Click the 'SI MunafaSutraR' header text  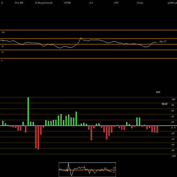click(44, 3)
